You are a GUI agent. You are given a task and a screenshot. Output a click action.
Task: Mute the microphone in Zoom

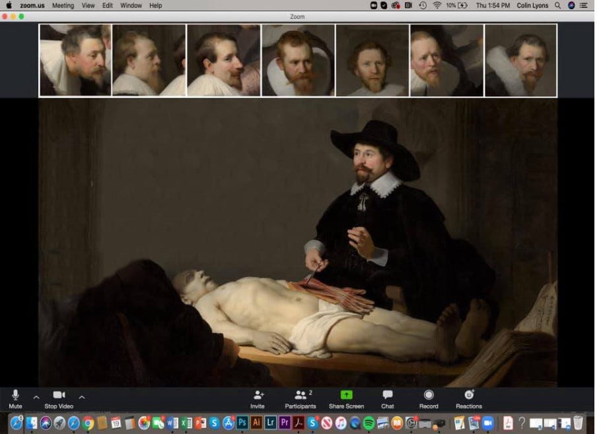pyautogui.click(x=15, y=399)
